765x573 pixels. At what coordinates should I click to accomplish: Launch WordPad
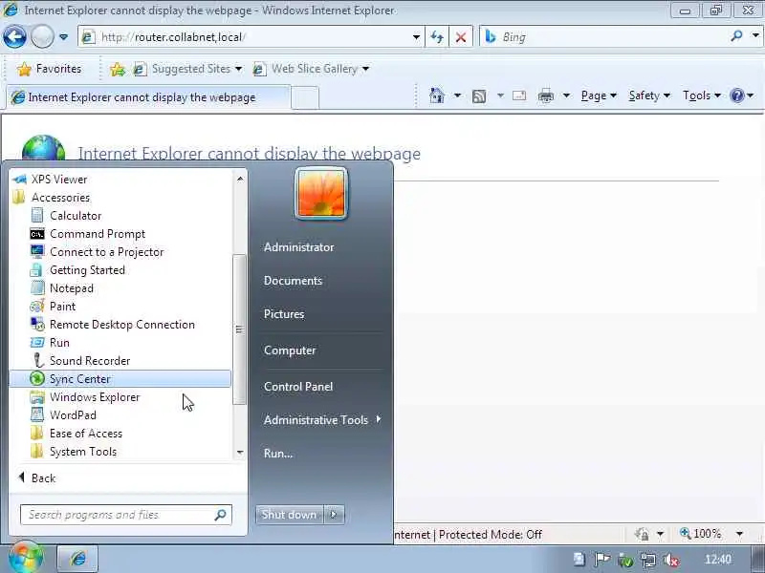pyautogui.click(x=120, y=415)
